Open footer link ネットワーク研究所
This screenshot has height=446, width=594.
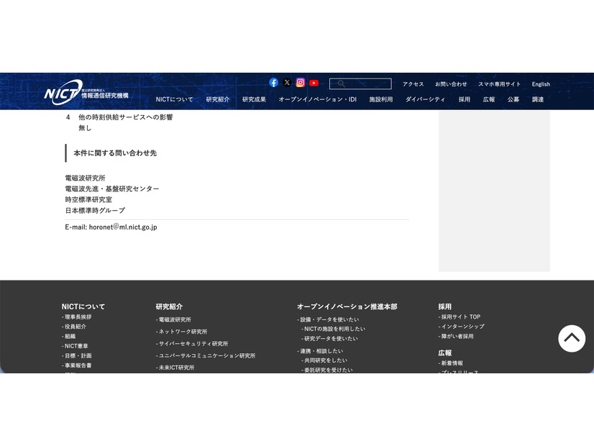183,332
